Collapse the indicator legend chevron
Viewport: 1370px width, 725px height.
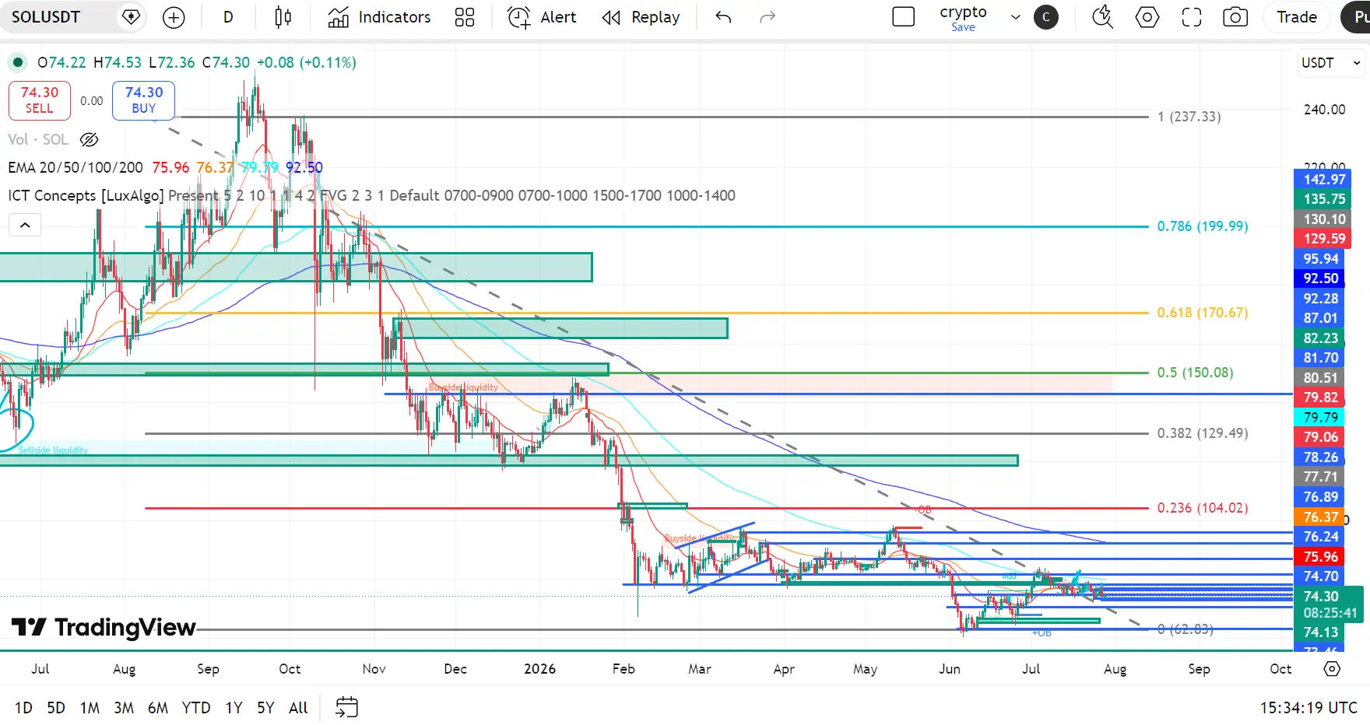point(25,226)
